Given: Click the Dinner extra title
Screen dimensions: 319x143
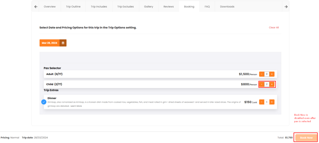Looking at the screenshot, I should pos(52,98).
